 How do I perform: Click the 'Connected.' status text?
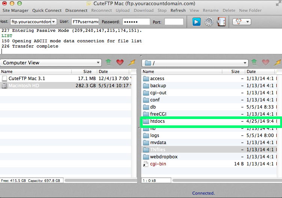(204, 193)
